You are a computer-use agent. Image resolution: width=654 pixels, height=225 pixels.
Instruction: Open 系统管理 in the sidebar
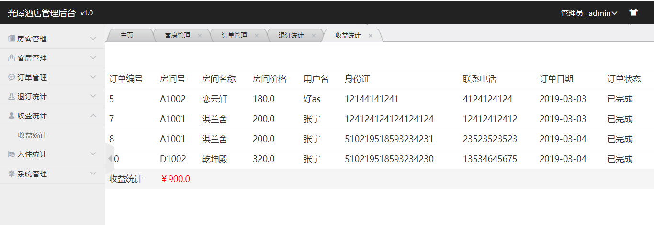click(32, 174)
